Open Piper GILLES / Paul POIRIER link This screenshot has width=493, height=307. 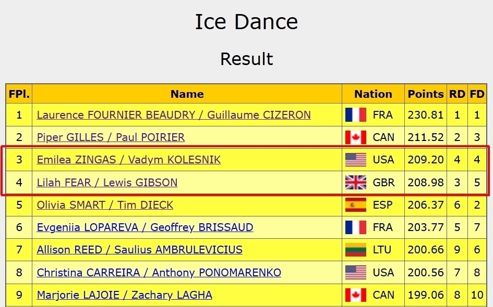pyautogui.click(x=111, y=137)
